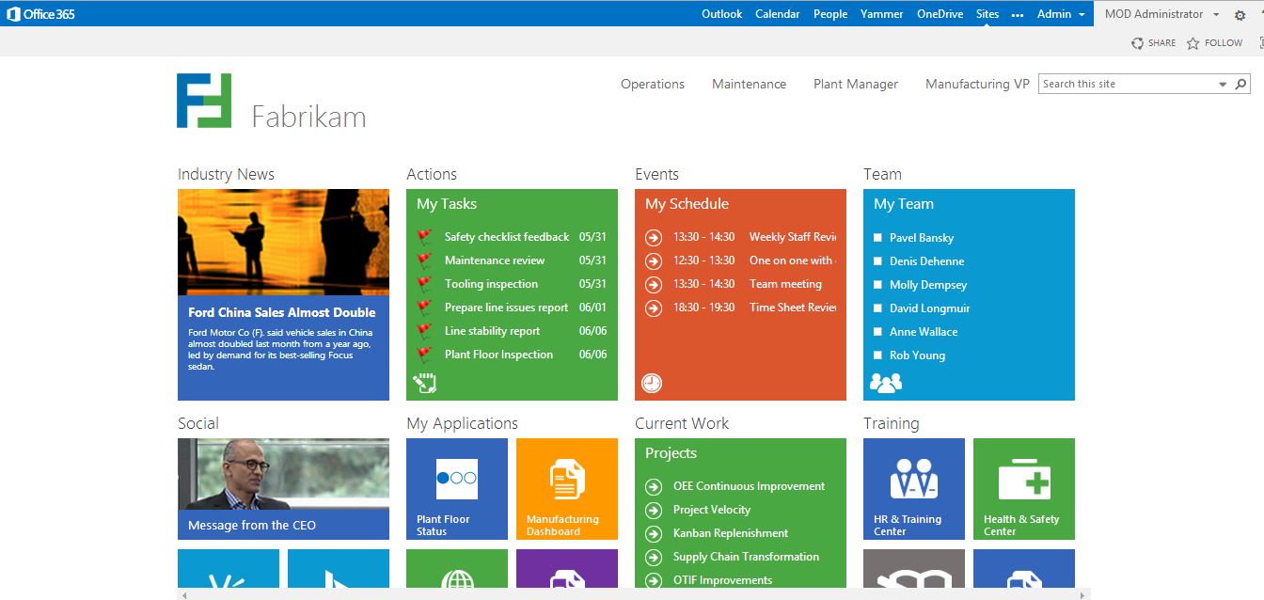Open People in the top bar
Image resolution: width=1264 pixels, height=600 pixels.
(830, 14)
